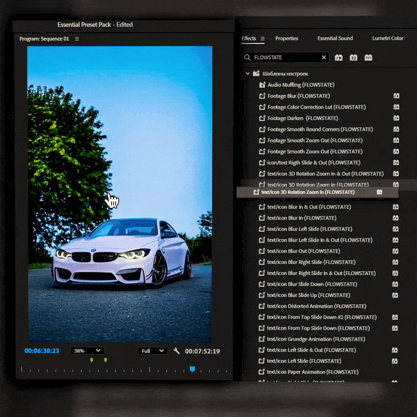Open the Effects panel hamburger menu
Image resolution: width=417 pixels, height=417 pixels.
coord(263,39)
